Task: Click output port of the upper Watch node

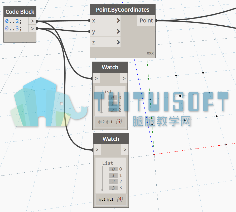Action: (124, 78)
